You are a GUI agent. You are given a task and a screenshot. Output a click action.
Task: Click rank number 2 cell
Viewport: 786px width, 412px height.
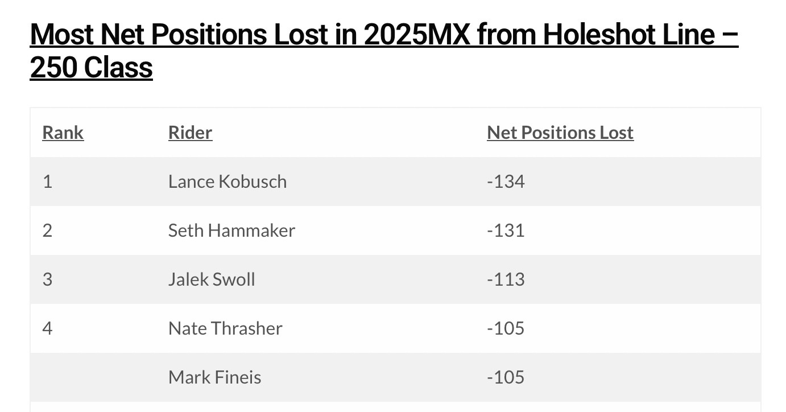pyautogui.click(x=47, y=230)
